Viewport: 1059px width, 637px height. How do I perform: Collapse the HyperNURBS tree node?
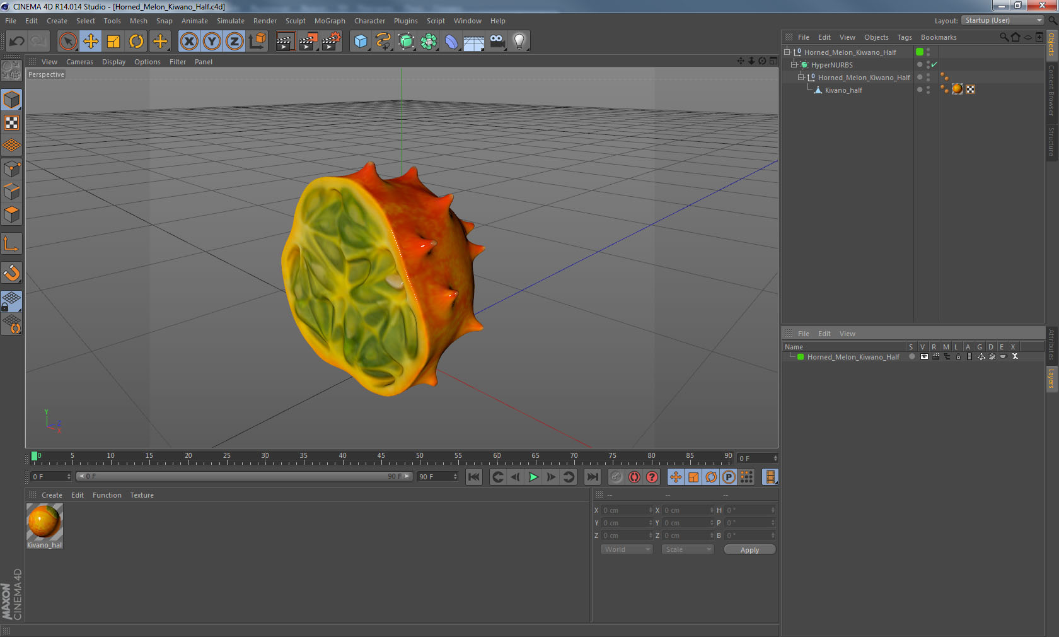click(794, 65)
